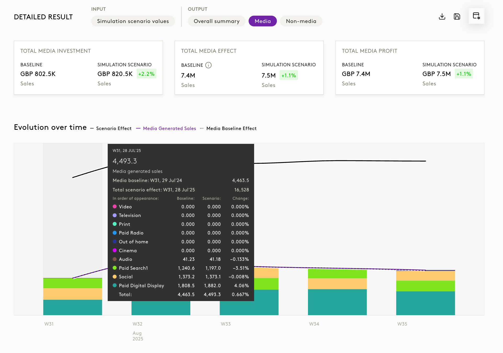Open Simulation scenario values tab
The height and width of the screenshot is (353, 503).
click(133, 21)
